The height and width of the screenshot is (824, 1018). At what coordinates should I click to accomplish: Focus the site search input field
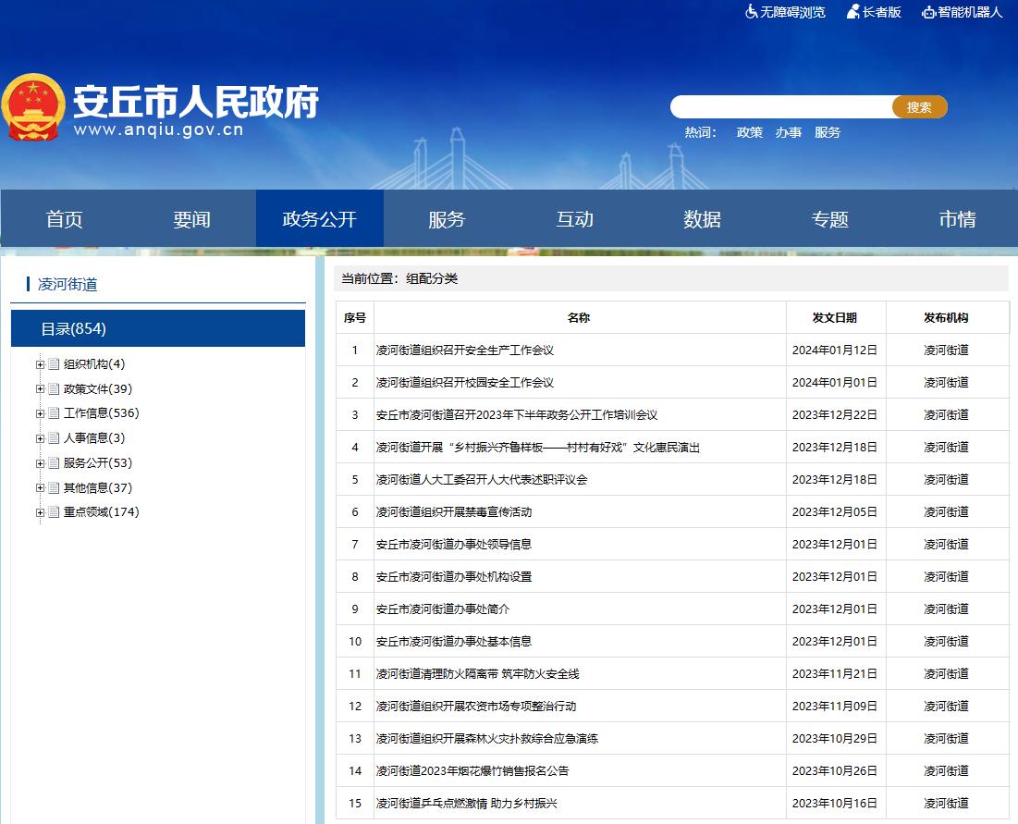point(781,107)
